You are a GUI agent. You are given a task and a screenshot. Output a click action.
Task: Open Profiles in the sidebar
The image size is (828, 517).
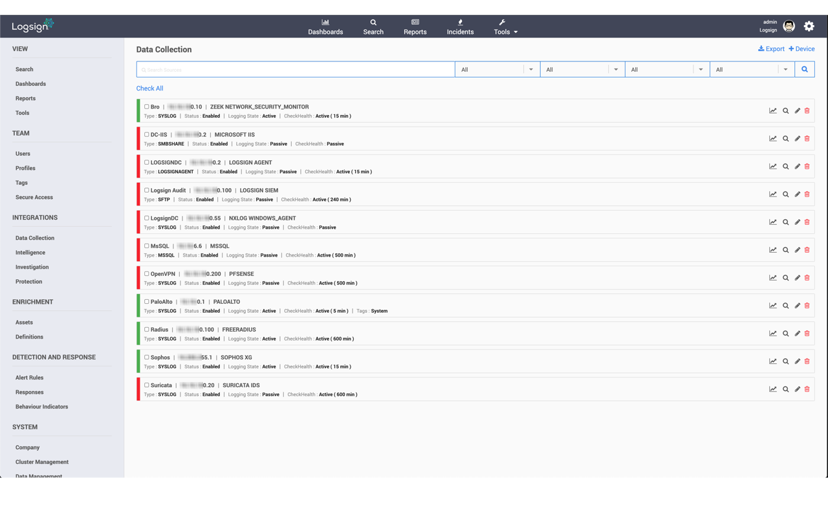(25, 168)
